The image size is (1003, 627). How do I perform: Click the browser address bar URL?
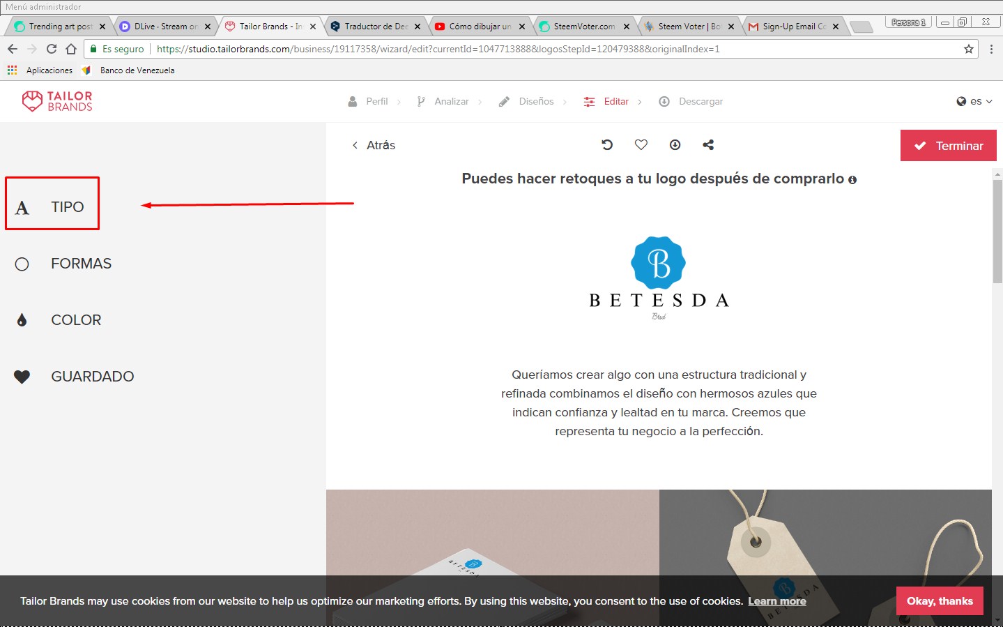click(x=438, y=49)
